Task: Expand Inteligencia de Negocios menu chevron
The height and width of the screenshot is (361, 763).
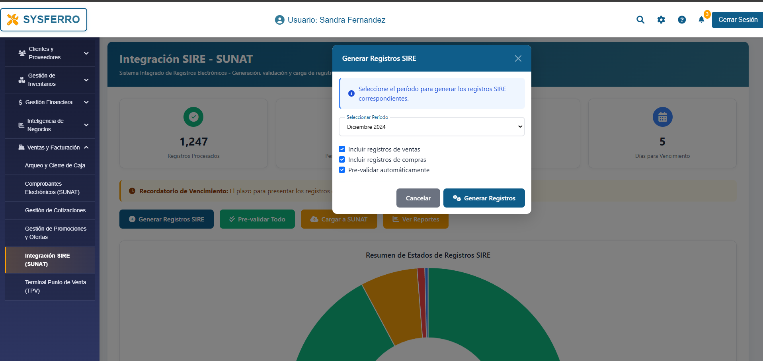Action: click(x=86, y=125)
